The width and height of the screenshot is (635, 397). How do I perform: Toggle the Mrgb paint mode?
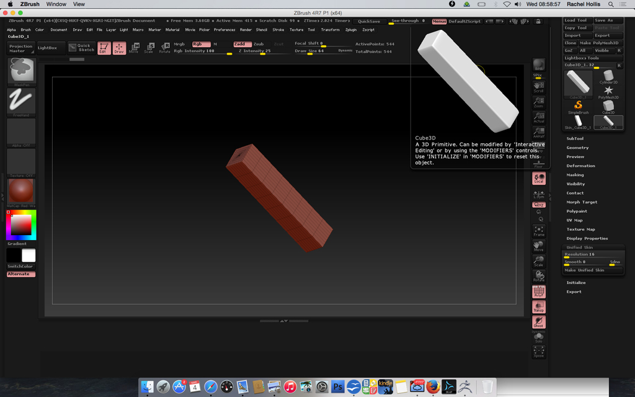pos(179,44)
